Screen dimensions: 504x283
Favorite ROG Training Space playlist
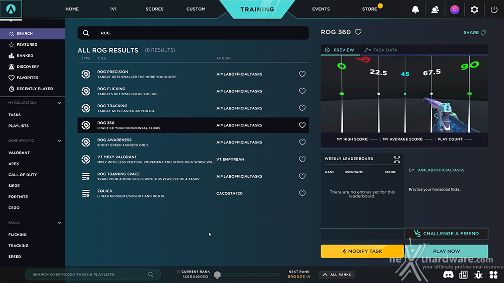302,176
